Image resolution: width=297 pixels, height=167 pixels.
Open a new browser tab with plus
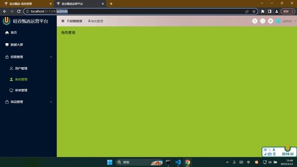pyautogui.click(x=111, y=4)
